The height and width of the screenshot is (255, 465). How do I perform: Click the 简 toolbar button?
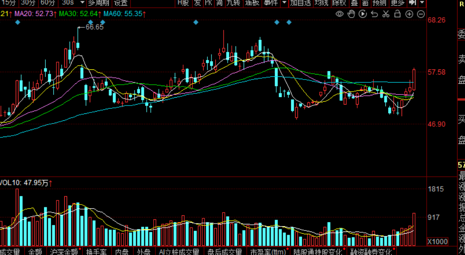point(219,3)
